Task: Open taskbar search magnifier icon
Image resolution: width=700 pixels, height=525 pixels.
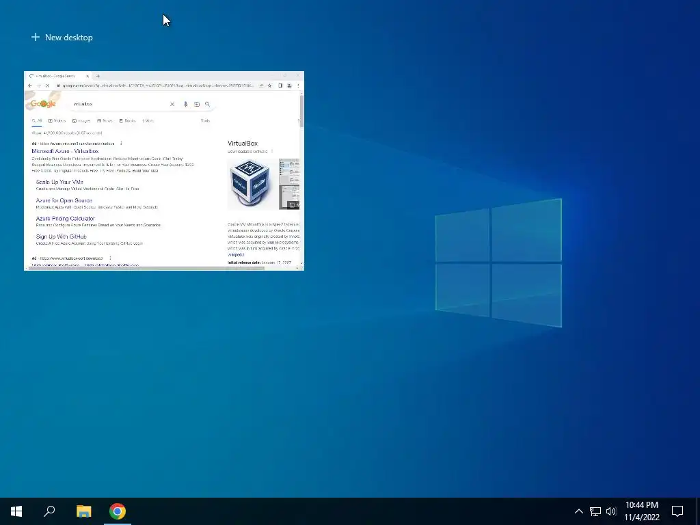Action: tap(49, 511)
